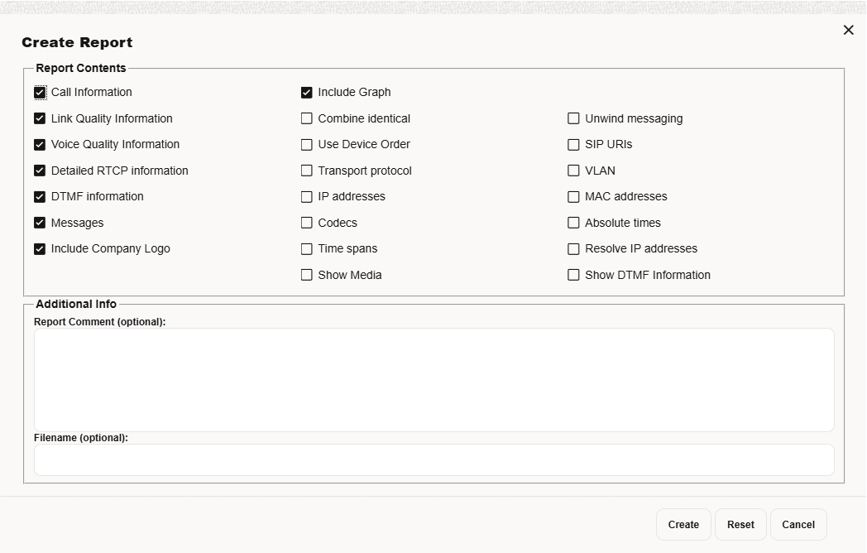
Task: Turn off Include Company Logo
Action: pyautogui.click(x=39, y=248)
